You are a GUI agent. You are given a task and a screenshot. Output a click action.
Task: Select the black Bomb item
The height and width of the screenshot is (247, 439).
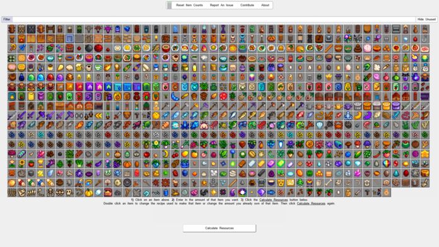[x=88, y=48]
